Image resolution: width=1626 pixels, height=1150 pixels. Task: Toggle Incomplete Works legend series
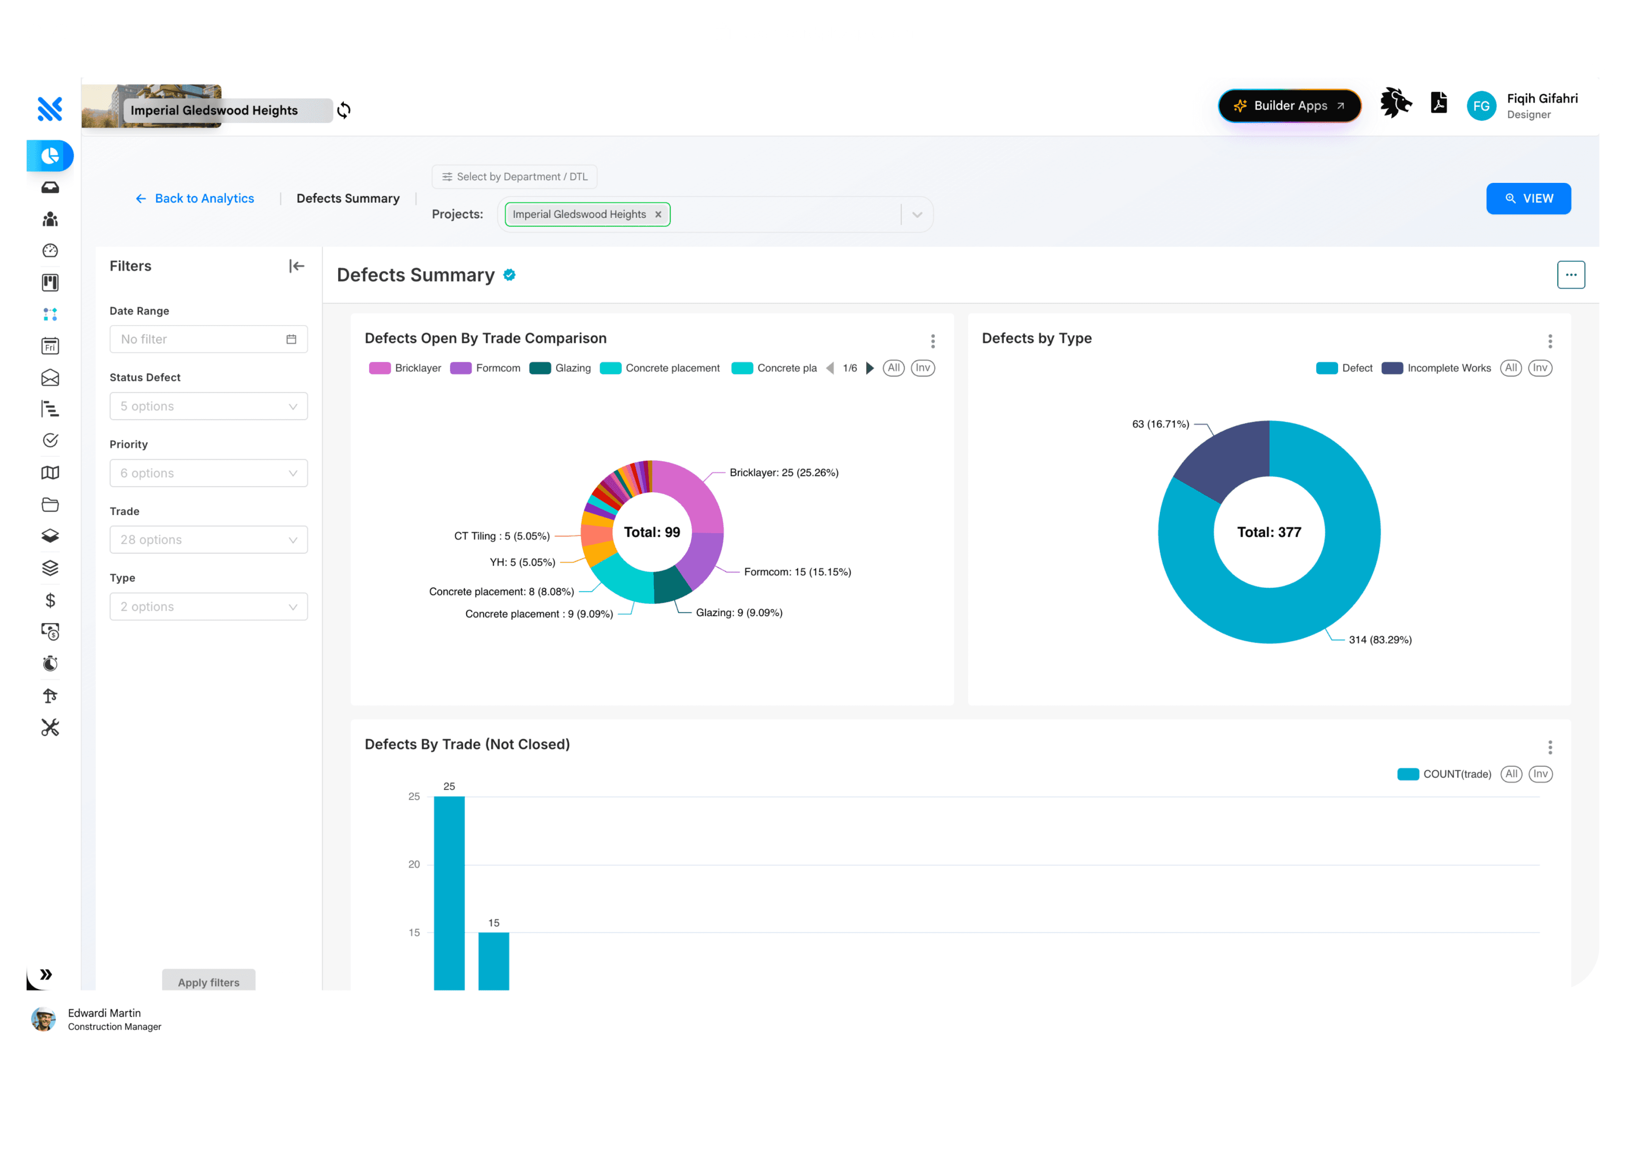pyautogui.click(x=1435, y=368)
